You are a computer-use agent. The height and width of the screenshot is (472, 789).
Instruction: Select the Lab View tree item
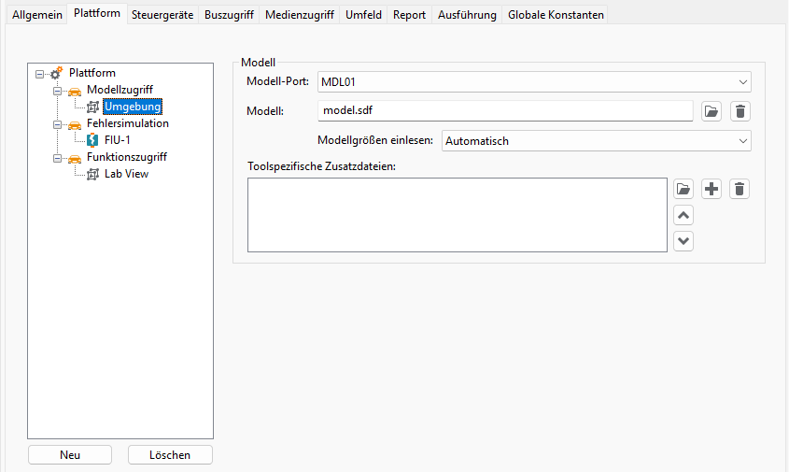126,174
